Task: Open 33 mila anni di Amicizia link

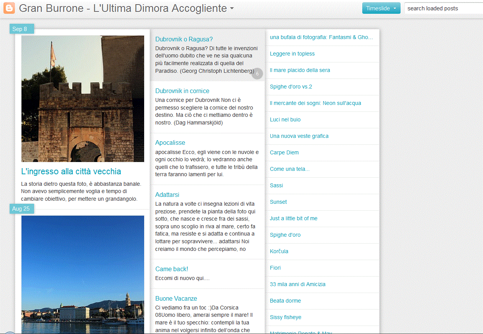Action: [x=297, y=284]
